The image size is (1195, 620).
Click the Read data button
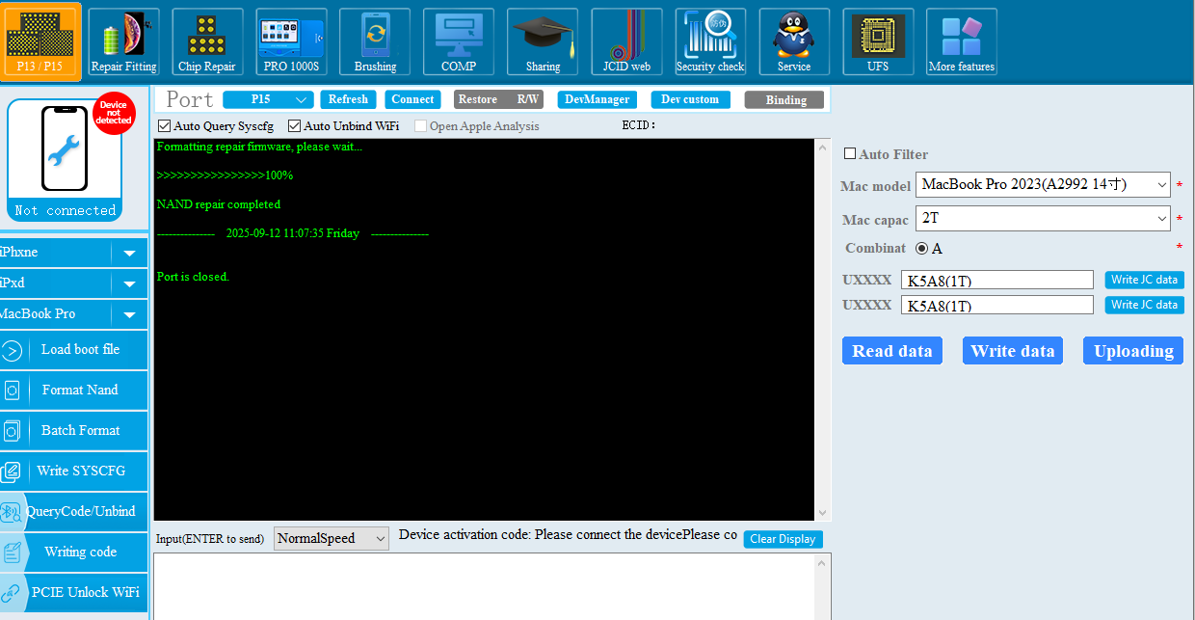[x=891, y=351]
